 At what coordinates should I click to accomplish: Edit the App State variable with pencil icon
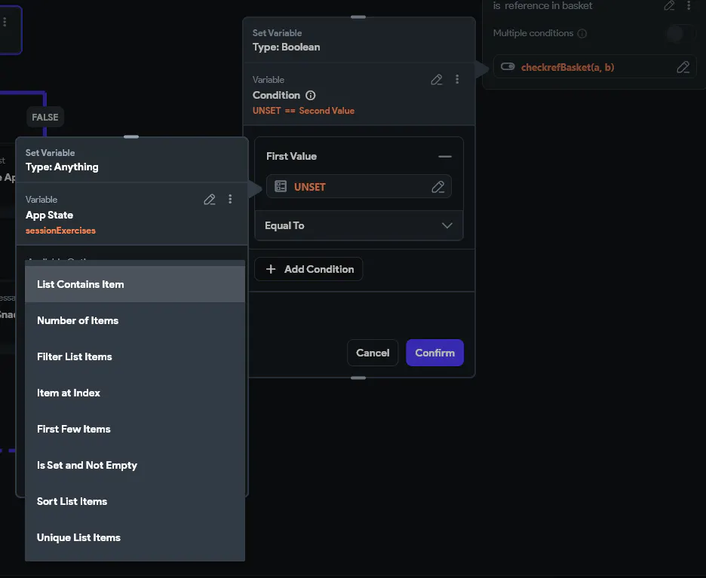point(210,199)
